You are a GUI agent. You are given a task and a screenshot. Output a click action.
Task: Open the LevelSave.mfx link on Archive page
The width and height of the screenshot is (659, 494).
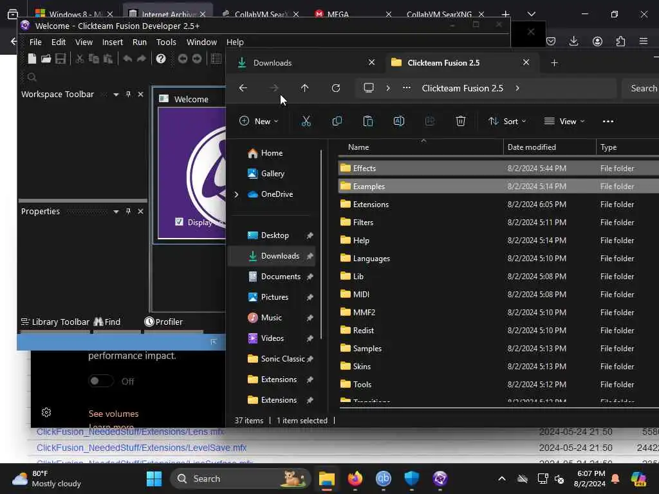[x=141, y=448]
